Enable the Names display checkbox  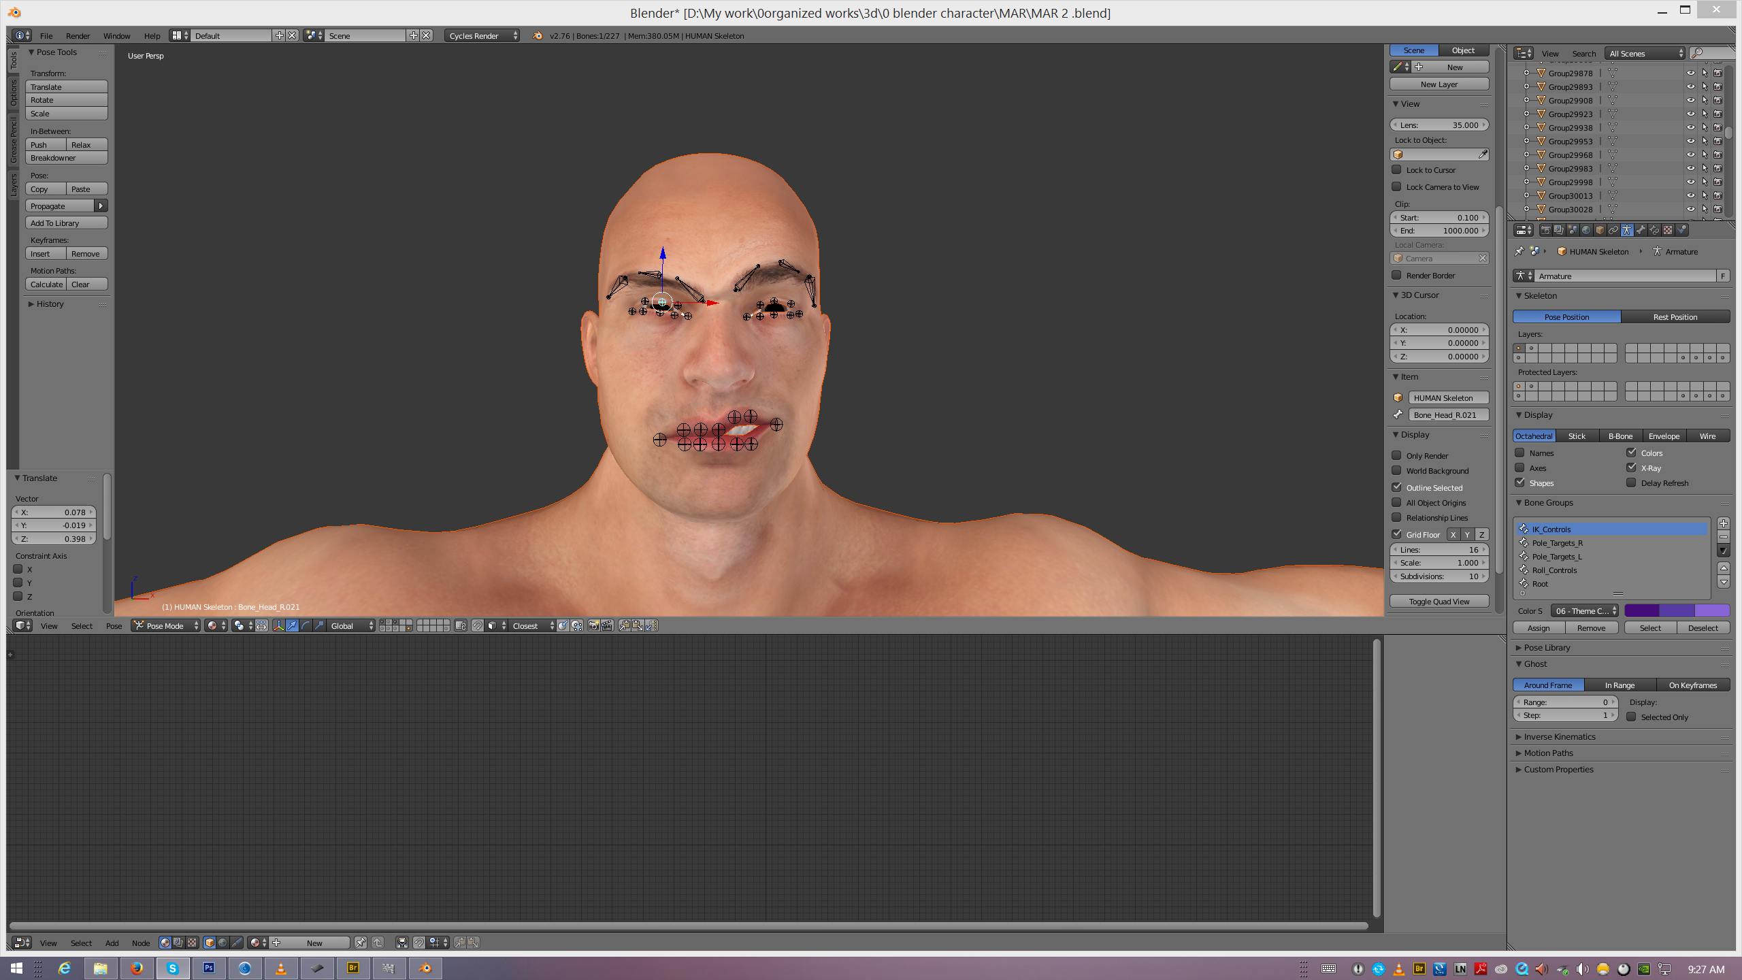[1519, 453]
